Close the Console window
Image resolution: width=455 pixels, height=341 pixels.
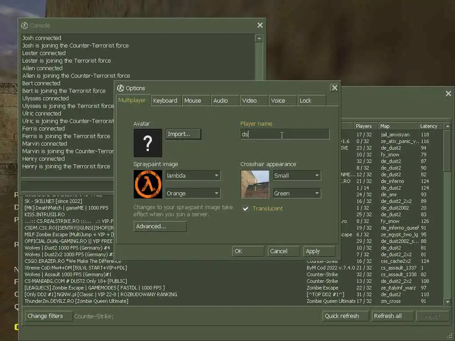point(260,25)
